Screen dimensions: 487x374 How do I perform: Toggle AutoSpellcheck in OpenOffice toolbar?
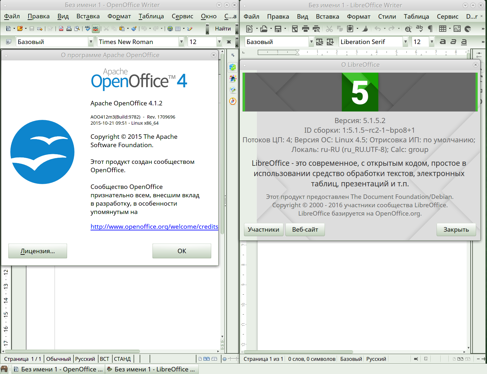click(96, 29)
